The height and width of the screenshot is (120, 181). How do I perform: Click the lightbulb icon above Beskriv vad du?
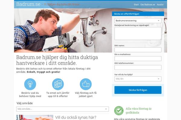30,84
